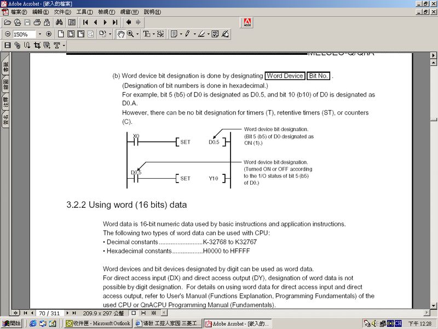The height and width of the screenshot is (329, 438).
Task: Click the 開始 Start button
Action: click(x=11, y=324)
